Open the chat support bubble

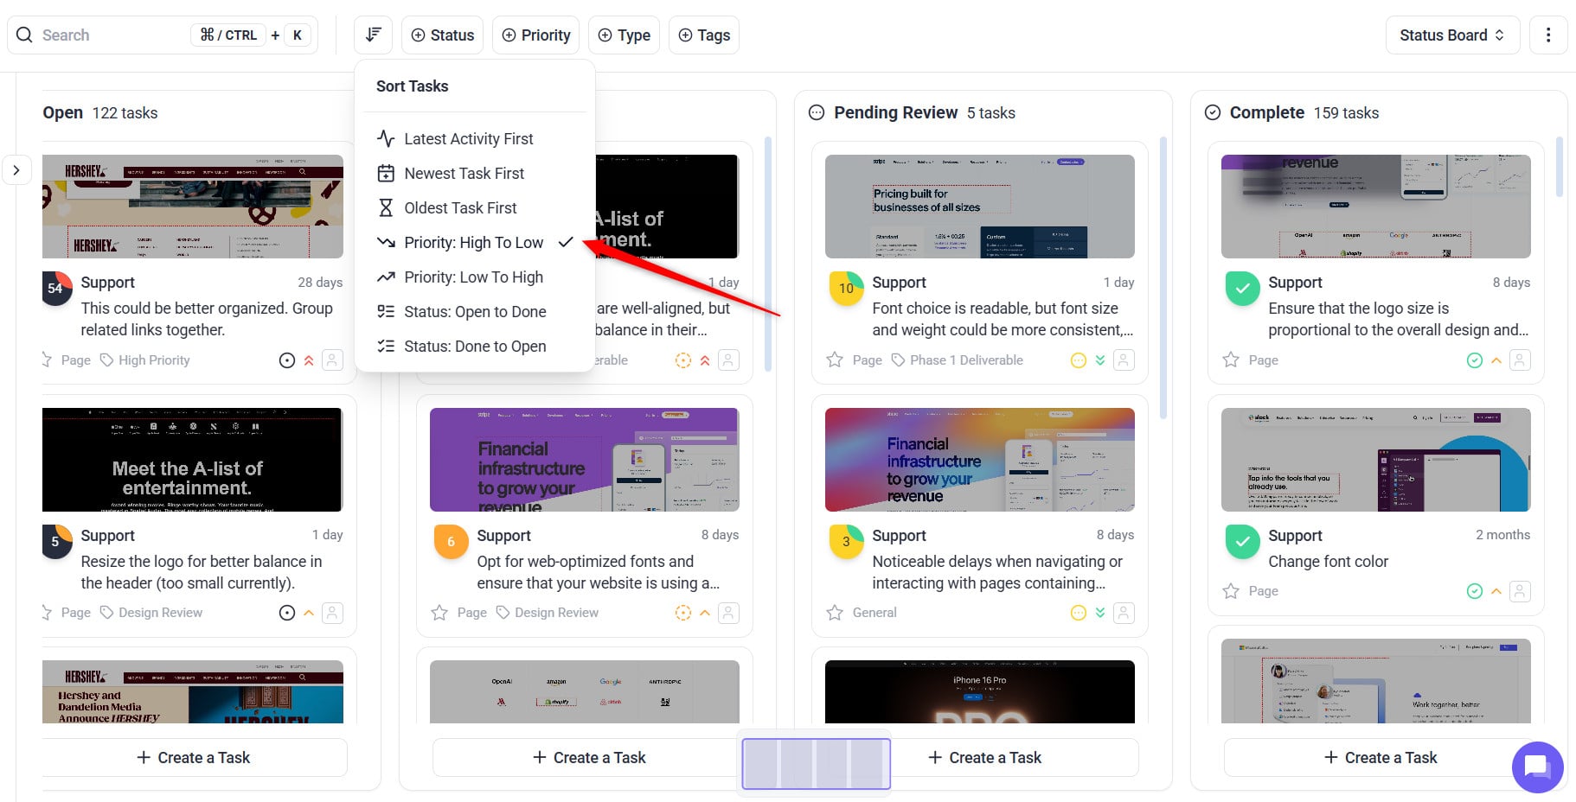(1536, 767)
